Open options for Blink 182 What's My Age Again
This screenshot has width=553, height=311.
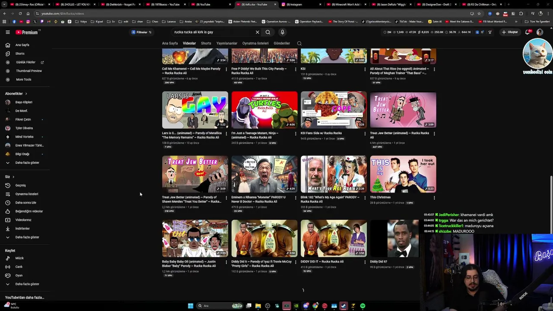365,198
